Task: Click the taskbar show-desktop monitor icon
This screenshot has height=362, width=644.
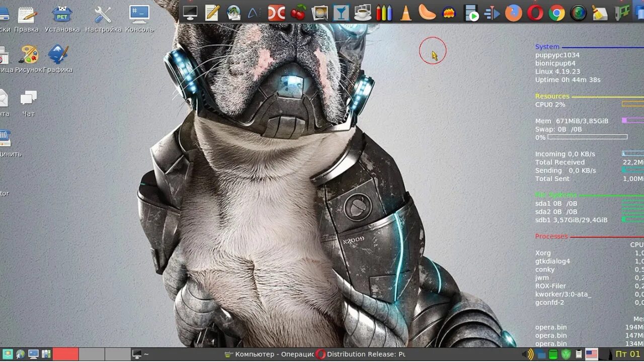Action: (34, 354)
